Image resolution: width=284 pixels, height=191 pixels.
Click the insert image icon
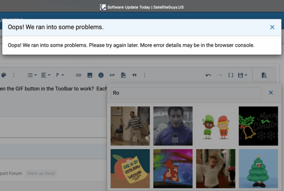pyautogui.click(x=90, y=75)
